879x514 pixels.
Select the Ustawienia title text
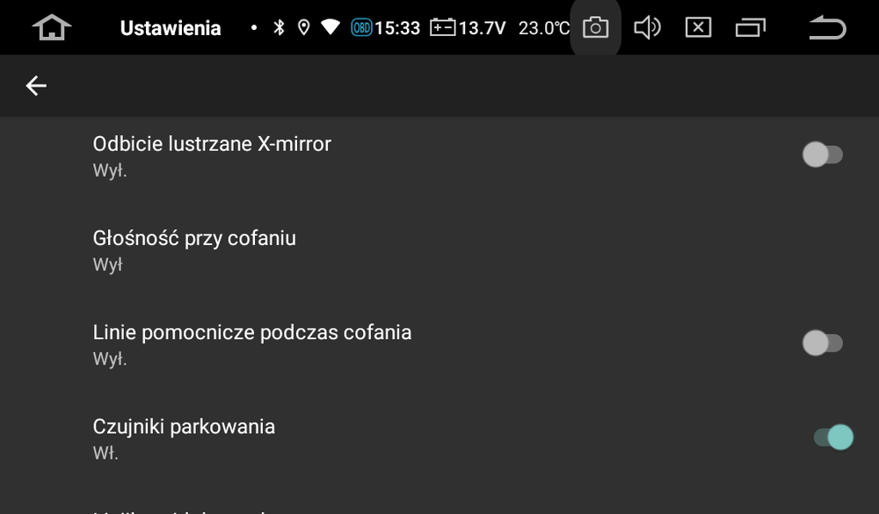(x=171, y=27)
